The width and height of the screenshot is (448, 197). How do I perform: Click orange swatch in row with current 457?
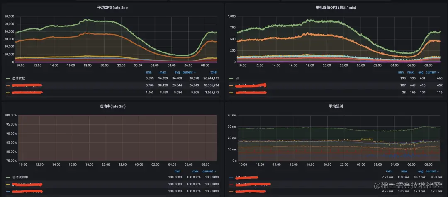(x=231, y=85)
